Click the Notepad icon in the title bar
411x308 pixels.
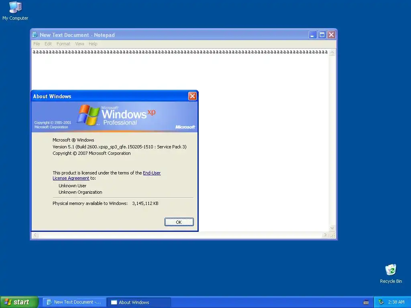coord(35,35)
